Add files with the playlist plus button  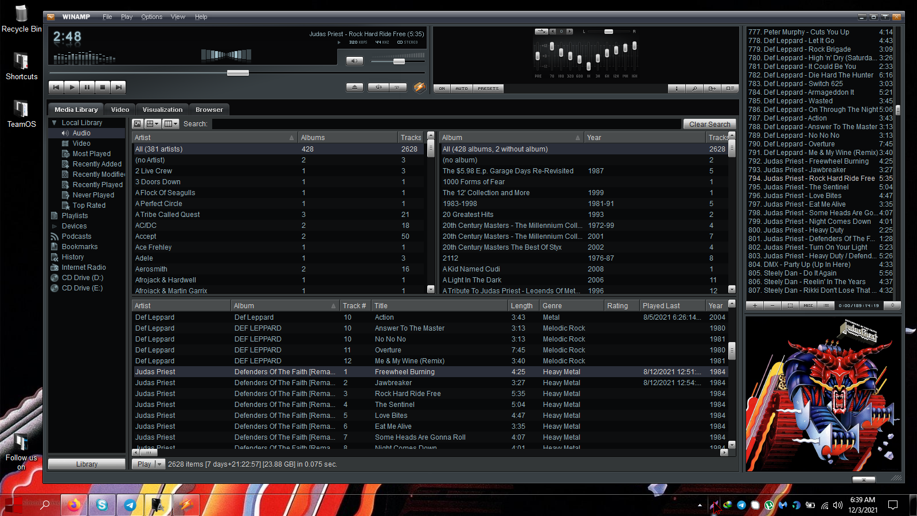tap(755, 305)
